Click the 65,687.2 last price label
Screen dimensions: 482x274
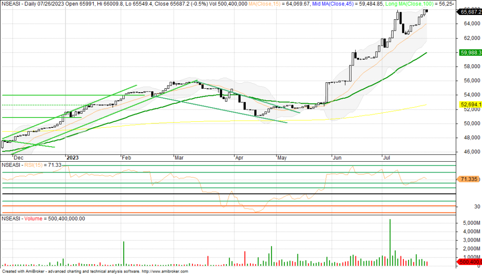coord(467,12)
